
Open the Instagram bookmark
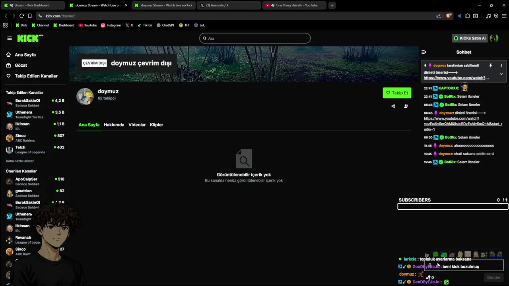tap(111, 25)
